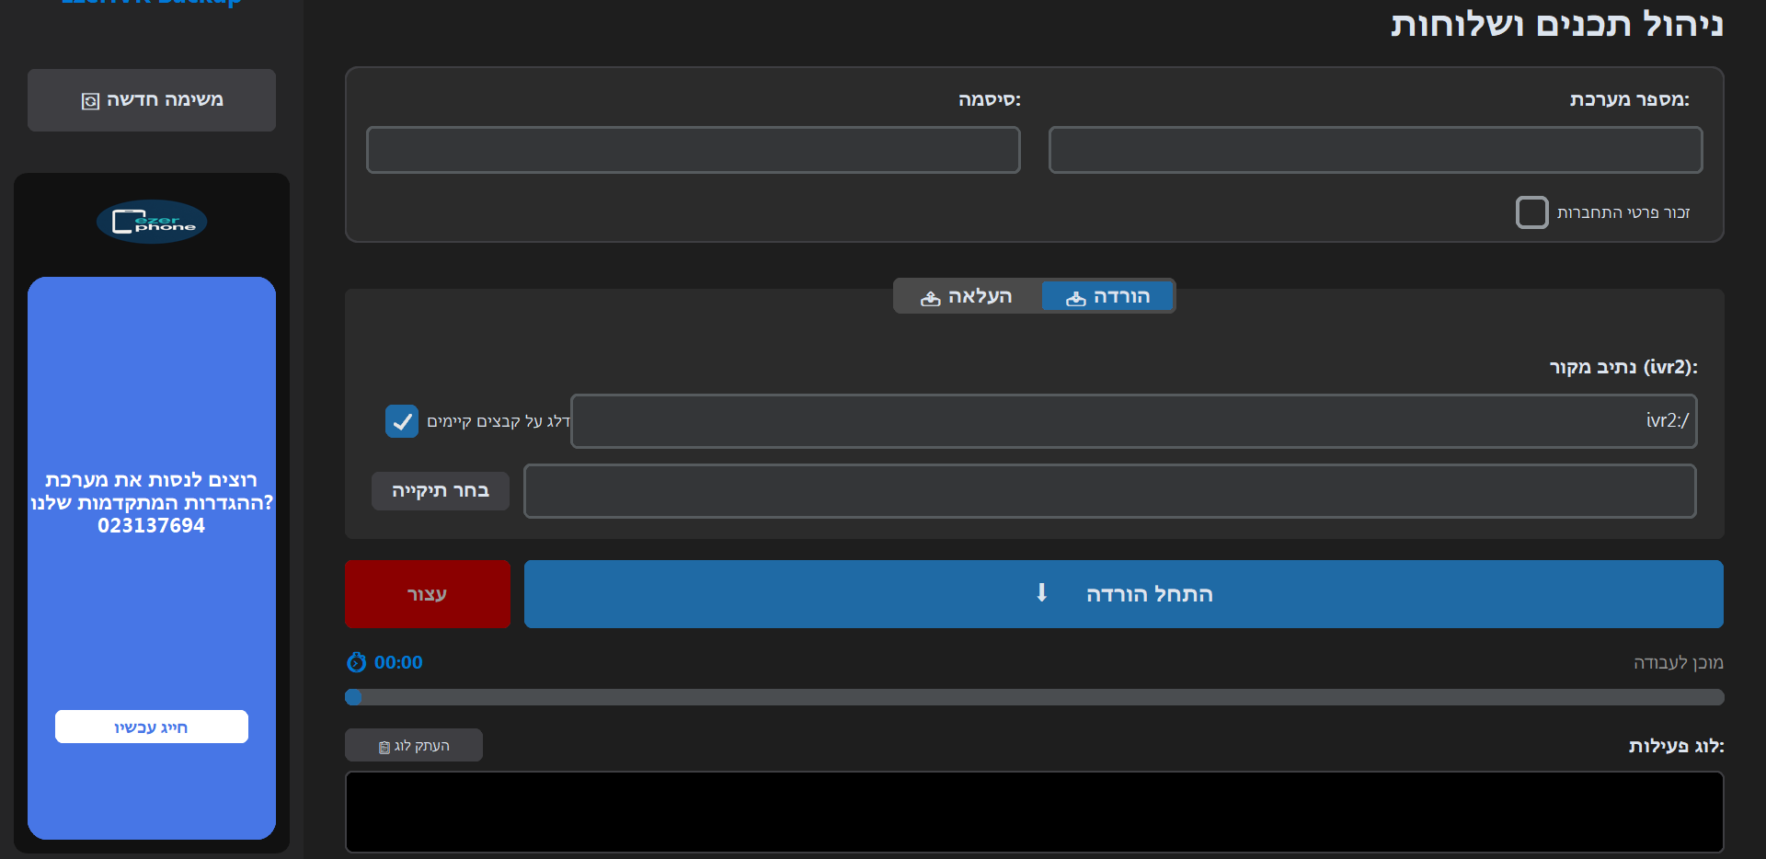Open folder picker with בחר תיקייה
This screenshot has height=859, width=1766.
[x=441, y=491]
